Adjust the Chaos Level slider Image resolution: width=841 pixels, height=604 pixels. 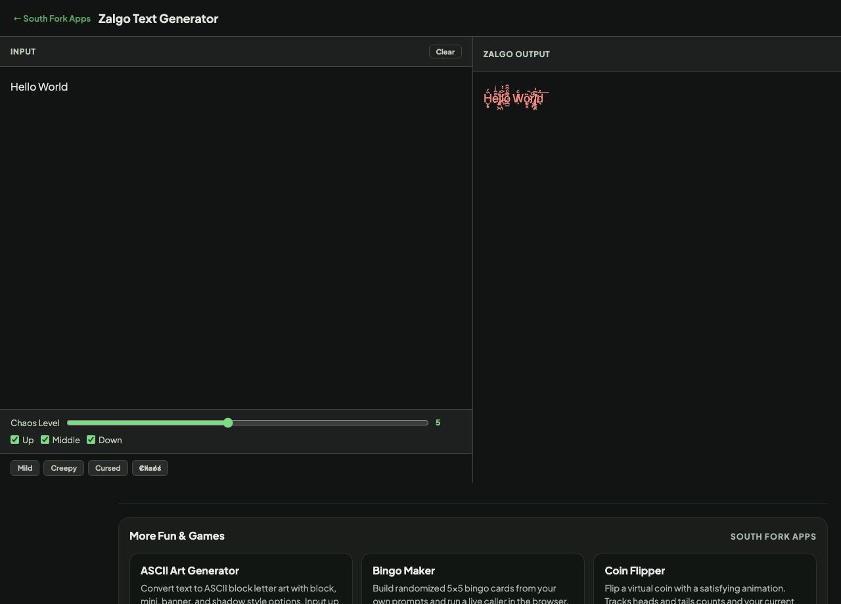coord(248,423)
